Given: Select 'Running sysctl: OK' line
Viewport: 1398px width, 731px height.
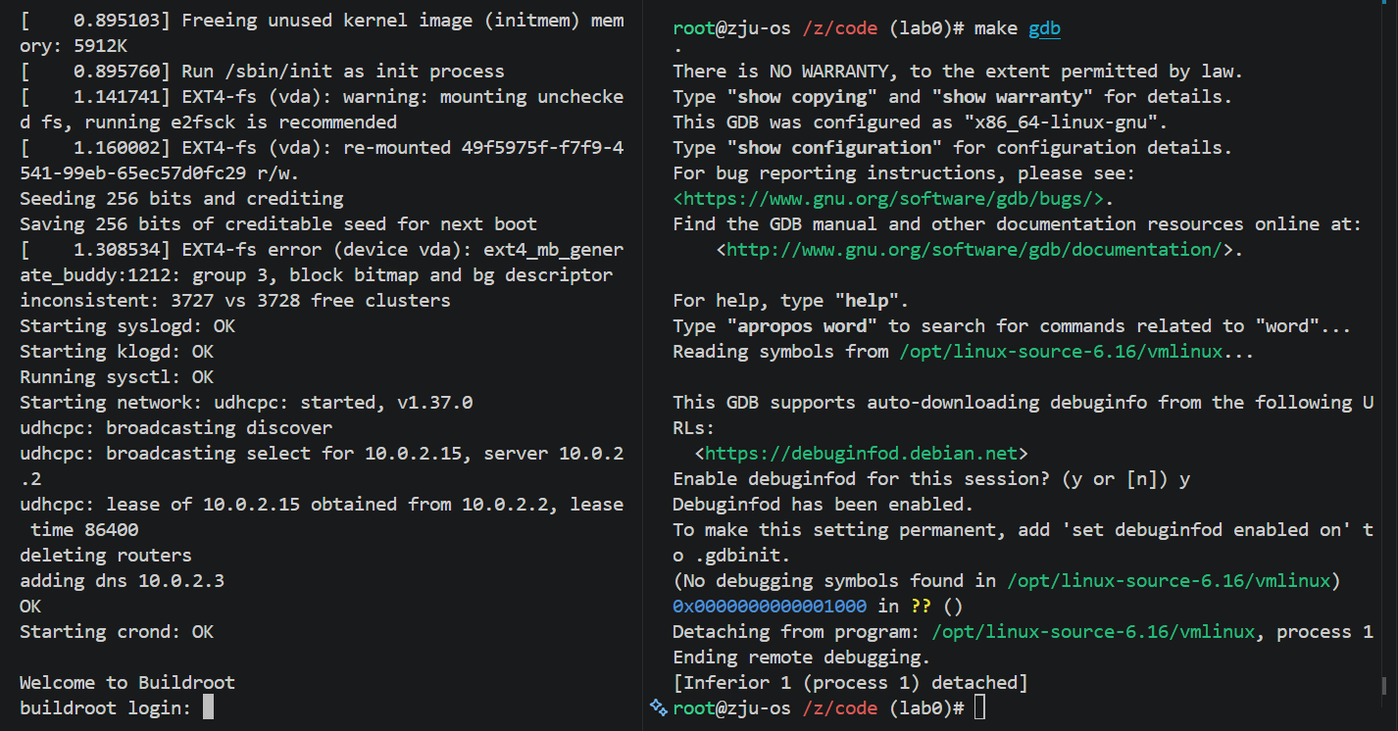Looking at the screenshot, I should [117, 377].
